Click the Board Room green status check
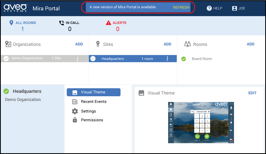 pyautogui.click(x=183, y=59)
